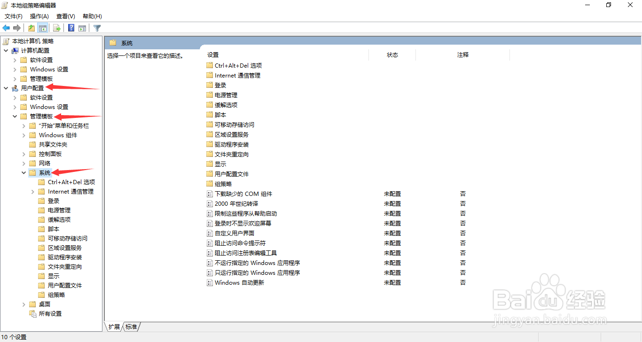Screen dimensions: 642x342
Task: Open the 文件 menu
Action: tap(13, 16)
